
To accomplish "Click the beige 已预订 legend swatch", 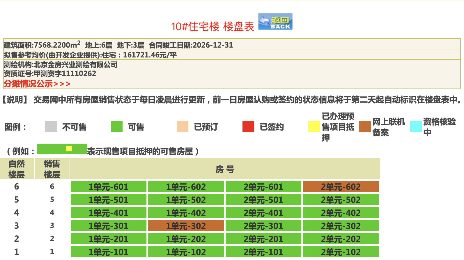I will 183,127.
